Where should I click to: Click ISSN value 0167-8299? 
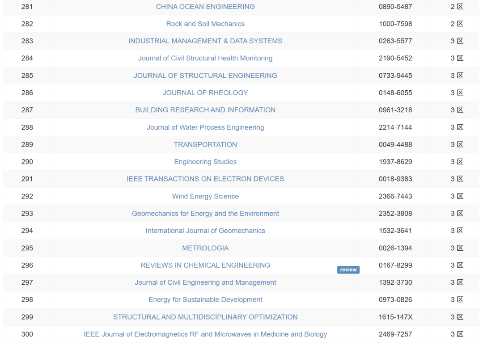(395, 265)
